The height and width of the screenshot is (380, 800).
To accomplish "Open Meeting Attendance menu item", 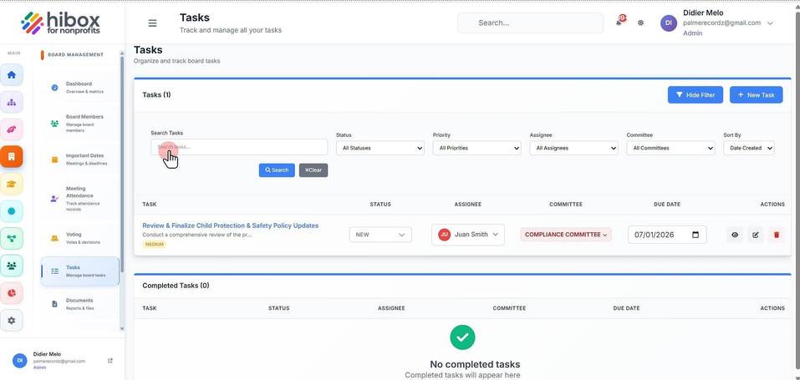I will 79,199.
